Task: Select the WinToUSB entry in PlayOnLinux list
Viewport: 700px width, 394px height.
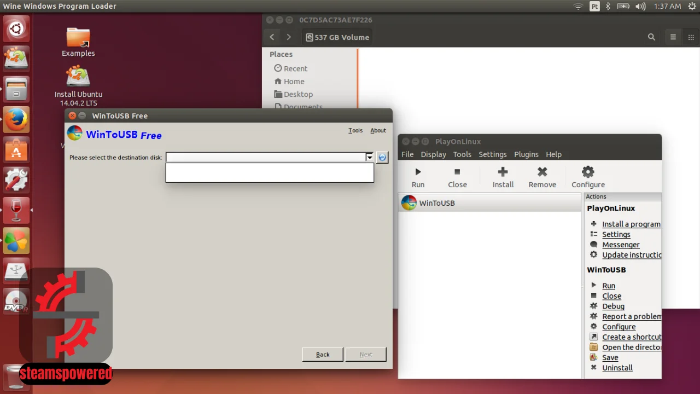Action: 489,203
